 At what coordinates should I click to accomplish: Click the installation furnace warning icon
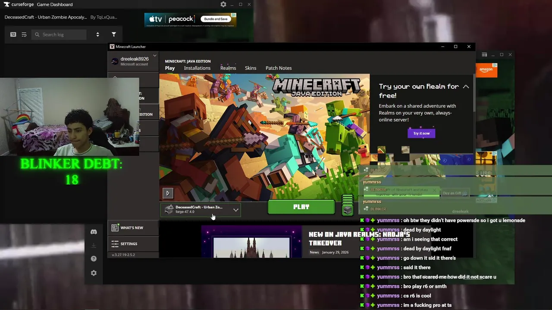169,209
